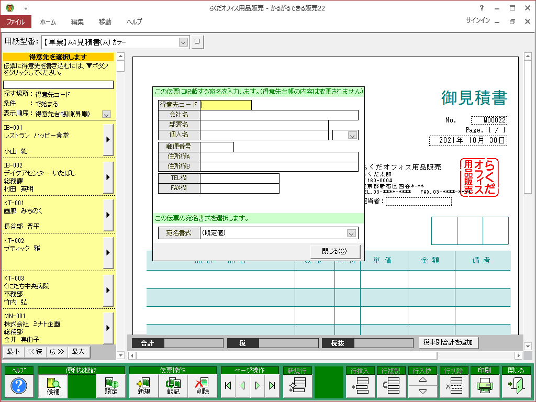Switch to the ホーム tab
Image resolution: width=536 pixels, height=402 pixels.
(x=48, y=21)
